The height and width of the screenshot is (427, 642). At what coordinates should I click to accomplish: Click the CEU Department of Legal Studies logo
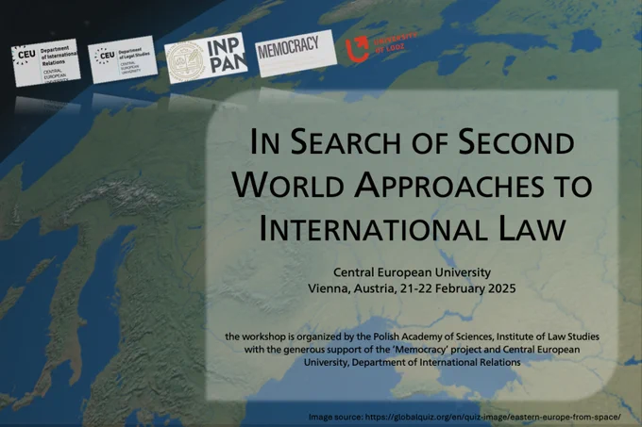122,59
